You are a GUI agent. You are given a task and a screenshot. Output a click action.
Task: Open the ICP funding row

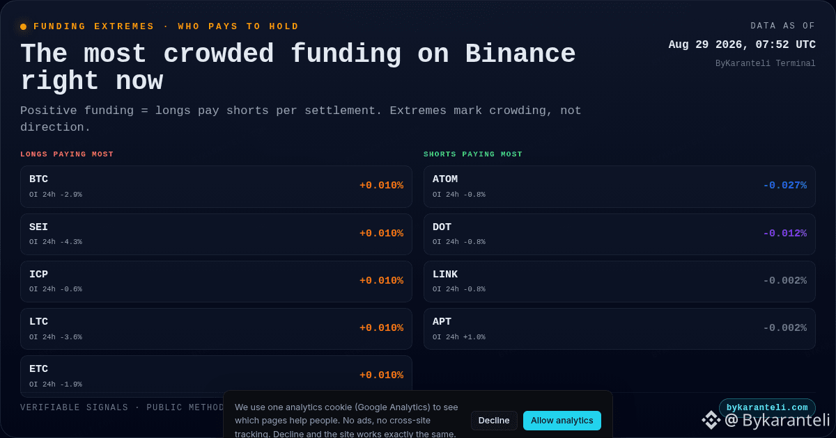pyautogui.click(x=216, y=282)
